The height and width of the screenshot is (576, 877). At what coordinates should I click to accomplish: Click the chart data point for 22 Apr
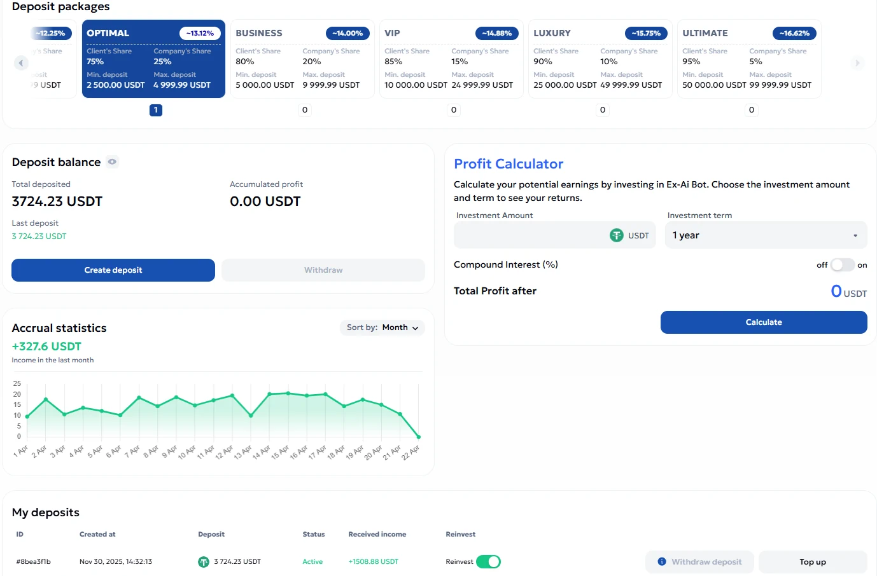point(419,437)
